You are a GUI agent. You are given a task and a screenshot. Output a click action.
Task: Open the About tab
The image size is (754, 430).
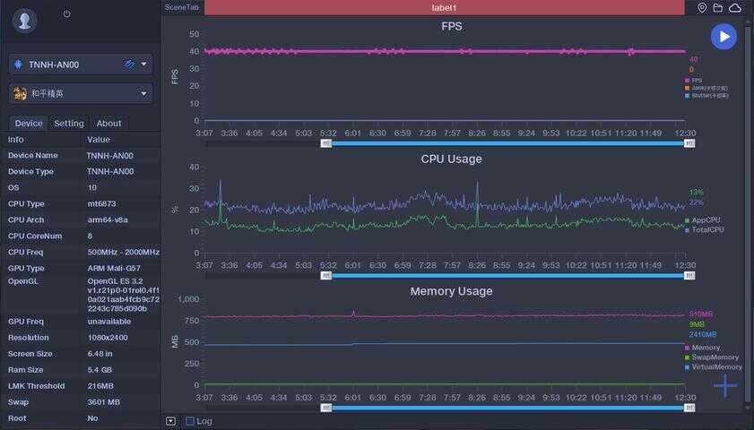point(108,124)
